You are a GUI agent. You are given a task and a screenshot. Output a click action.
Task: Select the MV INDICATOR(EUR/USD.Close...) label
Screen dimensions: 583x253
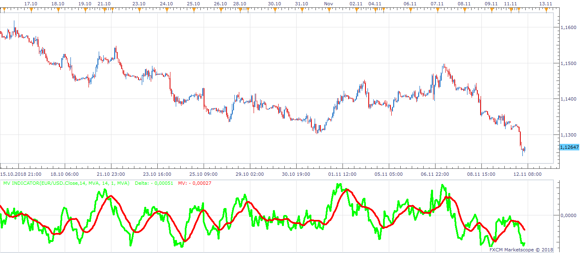(66, 183)
